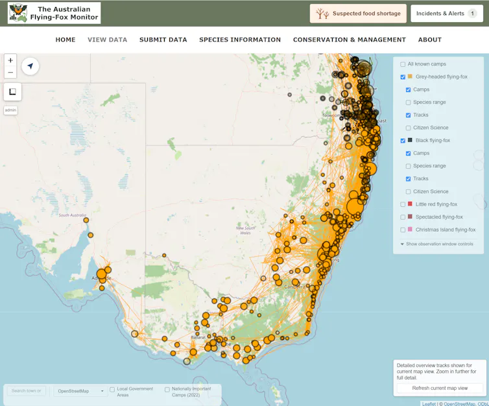Zoom out on the map

click(x=10, y=73)
